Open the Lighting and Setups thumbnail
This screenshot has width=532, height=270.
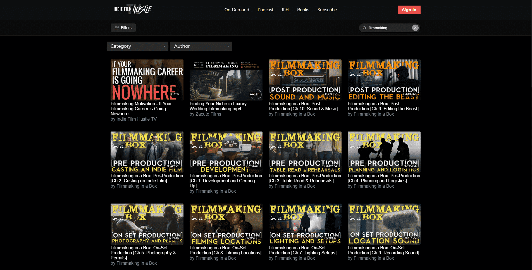pyautogui.click(x=305, y=224)
